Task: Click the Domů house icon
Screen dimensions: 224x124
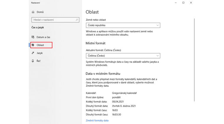Action: coord(33,12)
